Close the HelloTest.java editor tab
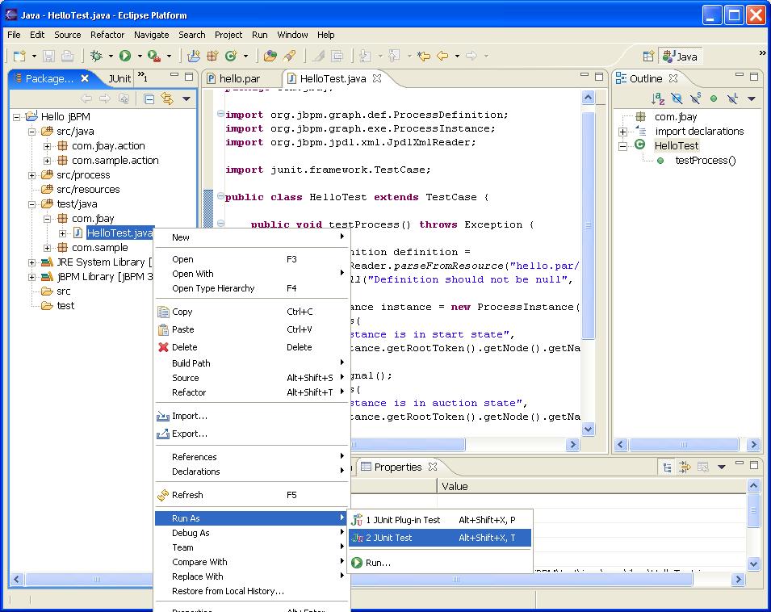The height and width of the screenshot is (612, 771). (377, 78)
